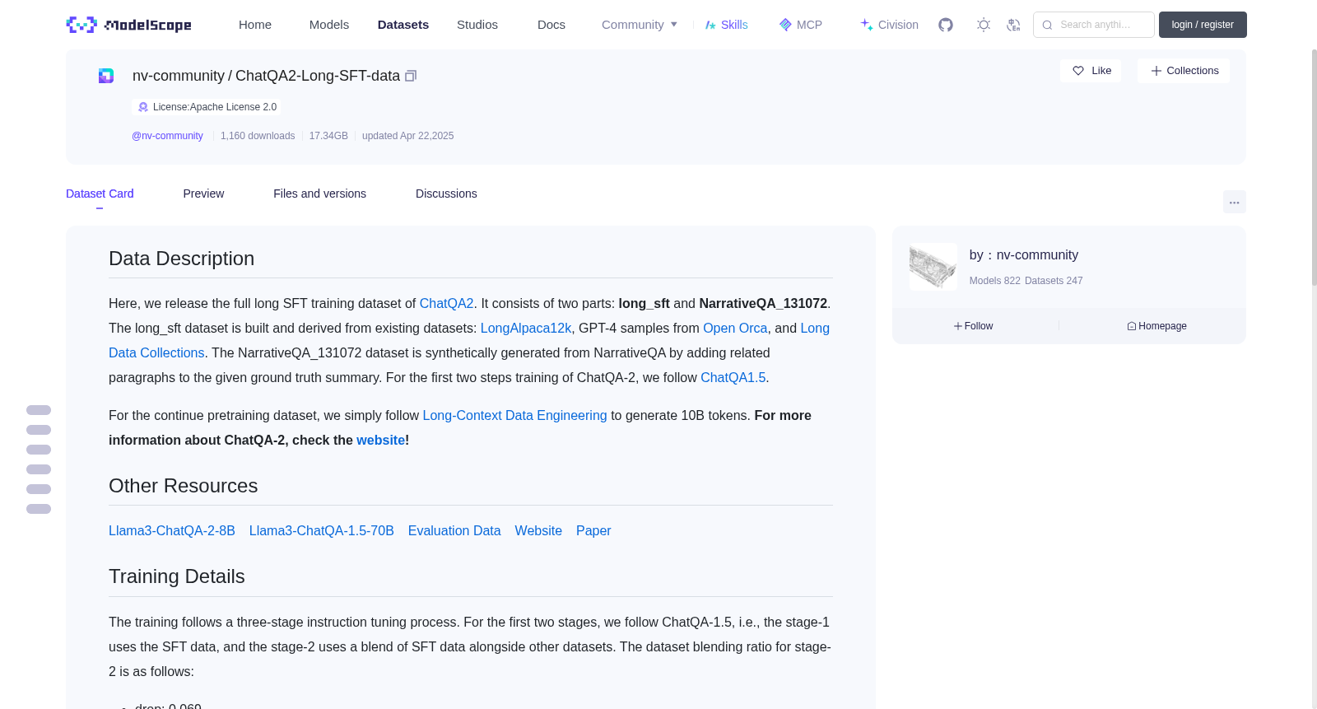Open the Evaluation Data resource link
Viewport: 1317px width, 709px height.
tap(454, 531)
